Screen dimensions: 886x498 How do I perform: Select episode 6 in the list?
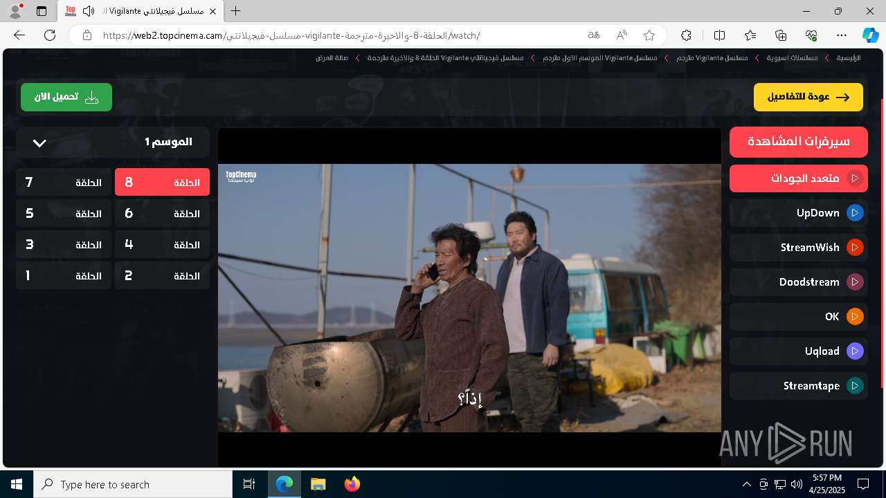(162, 214)
